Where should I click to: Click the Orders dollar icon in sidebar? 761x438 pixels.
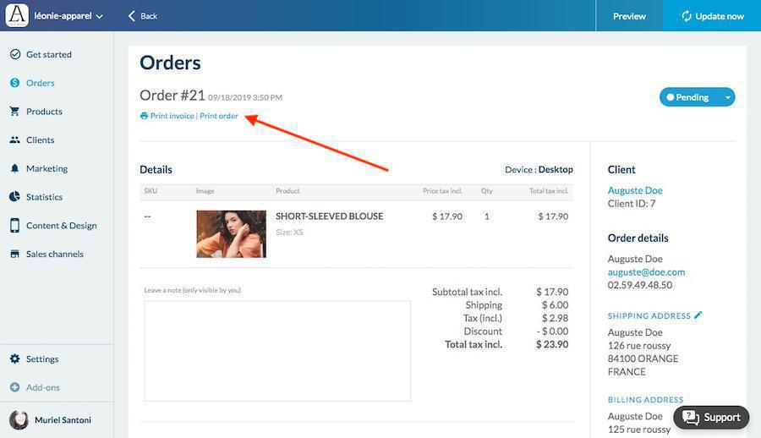pos(15,83)
